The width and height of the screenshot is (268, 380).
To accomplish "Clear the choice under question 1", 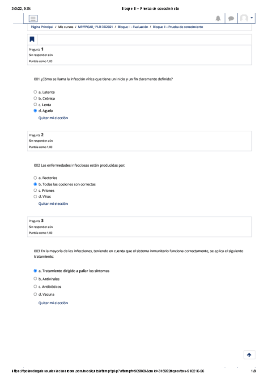I will (x=53, y=118).
